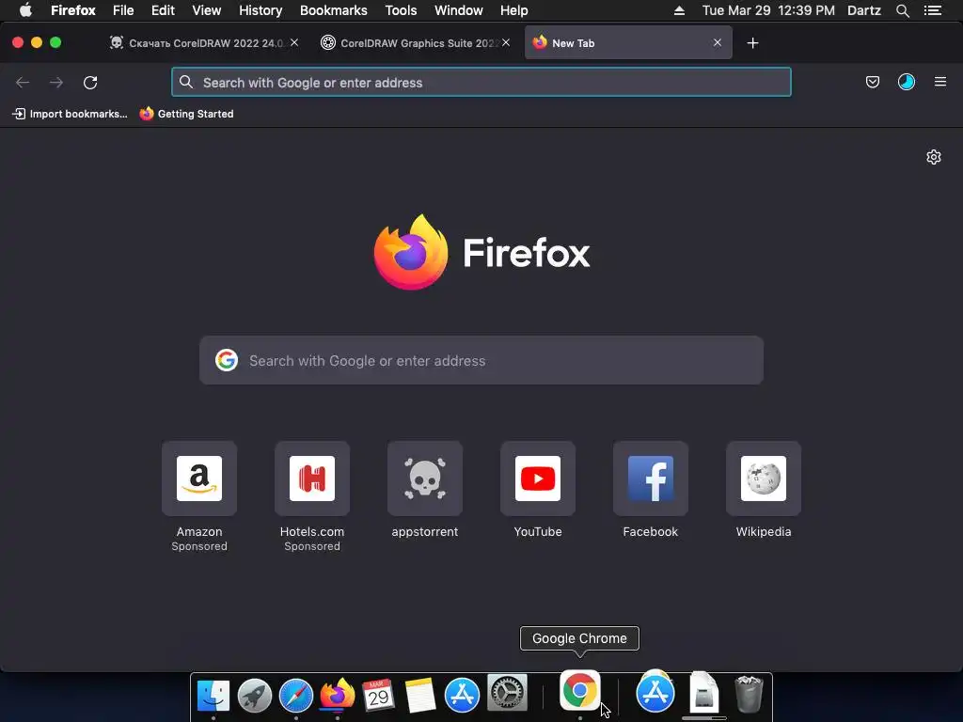Click the date and time in menu bar
This screenshot has height=722, width=963.
pos(768,10)
